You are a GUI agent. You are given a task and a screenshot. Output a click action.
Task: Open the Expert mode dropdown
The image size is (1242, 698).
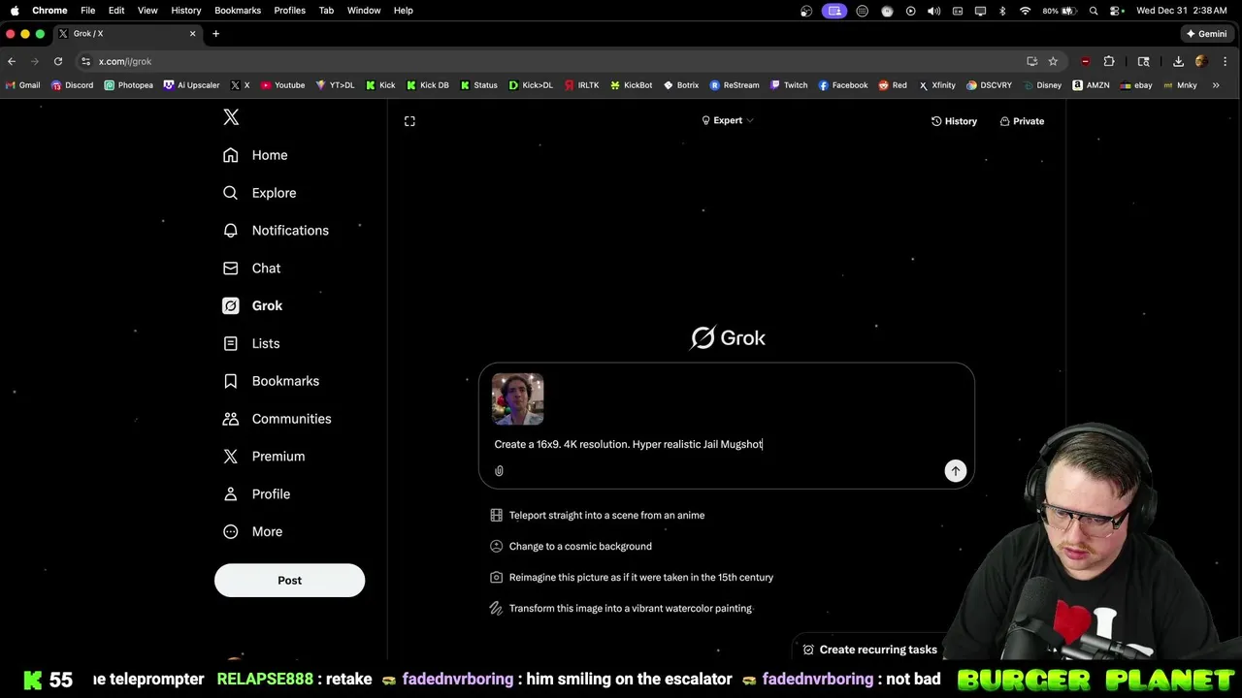pos(728,120)
